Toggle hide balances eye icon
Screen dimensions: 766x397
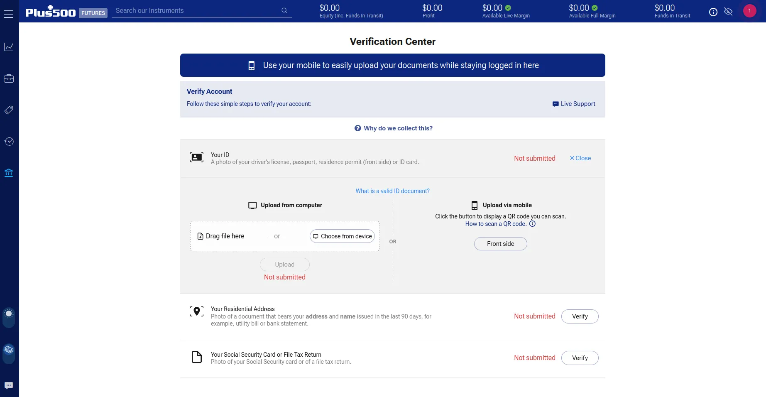point(728,12)
